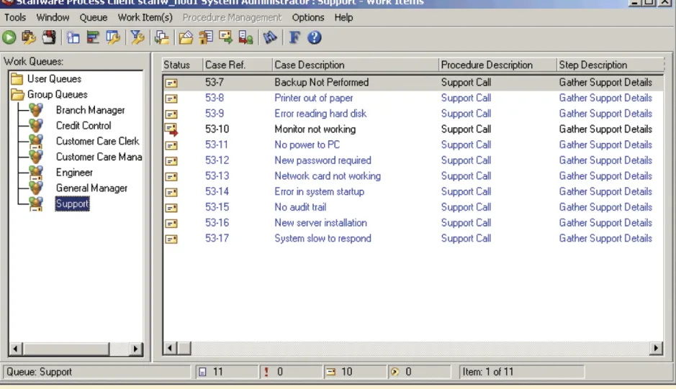Click work items list scroll right arrow
676x389 pixels.
coord(656,347)
